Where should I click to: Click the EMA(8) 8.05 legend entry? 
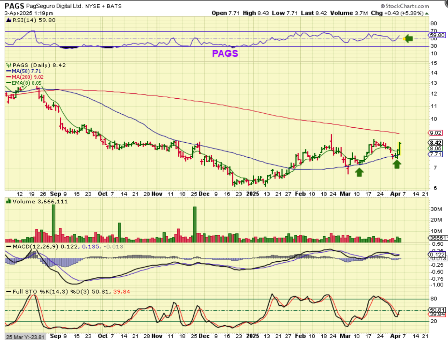point(24,84)
